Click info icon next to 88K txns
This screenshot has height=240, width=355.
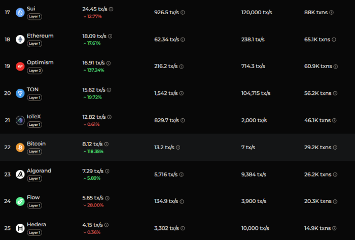[331, 13]
